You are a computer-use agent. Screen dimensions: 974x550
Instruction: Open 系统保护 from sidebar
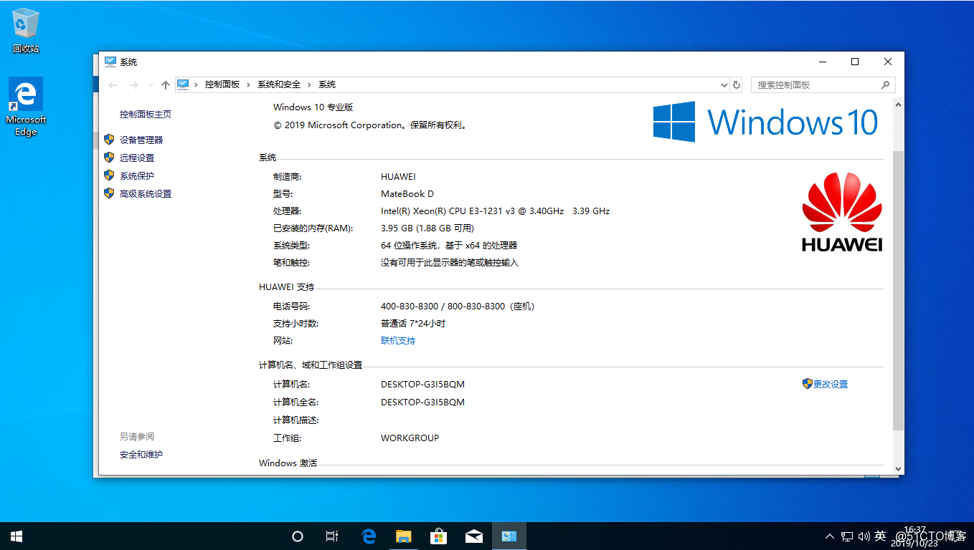pos(137,176)
